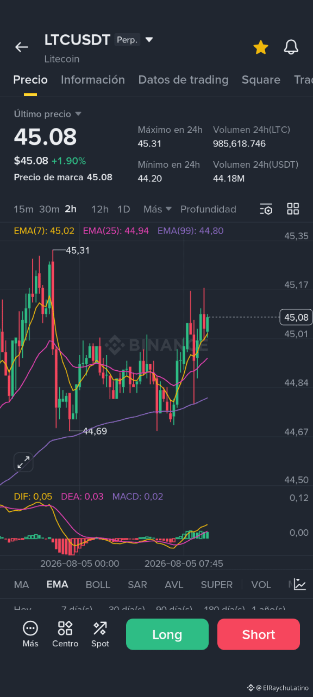This screenshot has height=697, width=313.
Task: Open the chart layout grid icon
Action: click(x=293, y=209)
